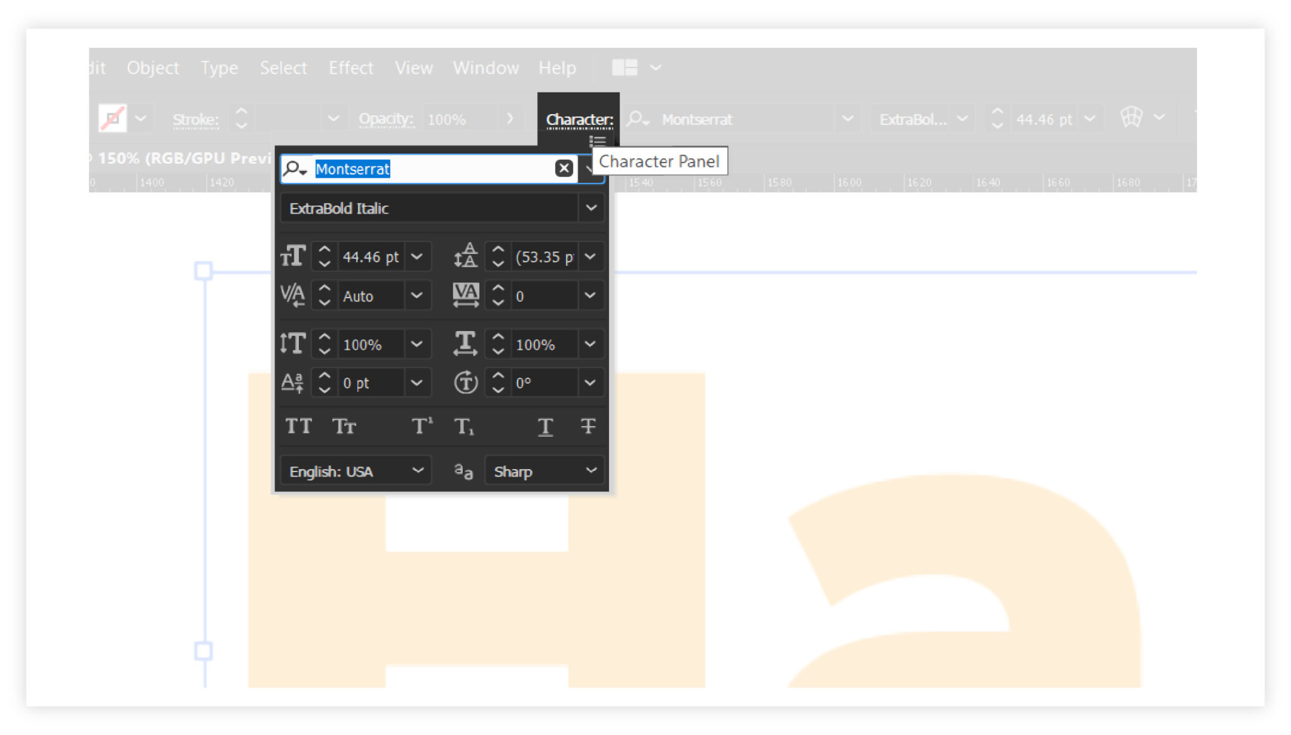Screen dimensions: 1291x735
Task: Click the Stroke label link
Action: click(195, 120)
